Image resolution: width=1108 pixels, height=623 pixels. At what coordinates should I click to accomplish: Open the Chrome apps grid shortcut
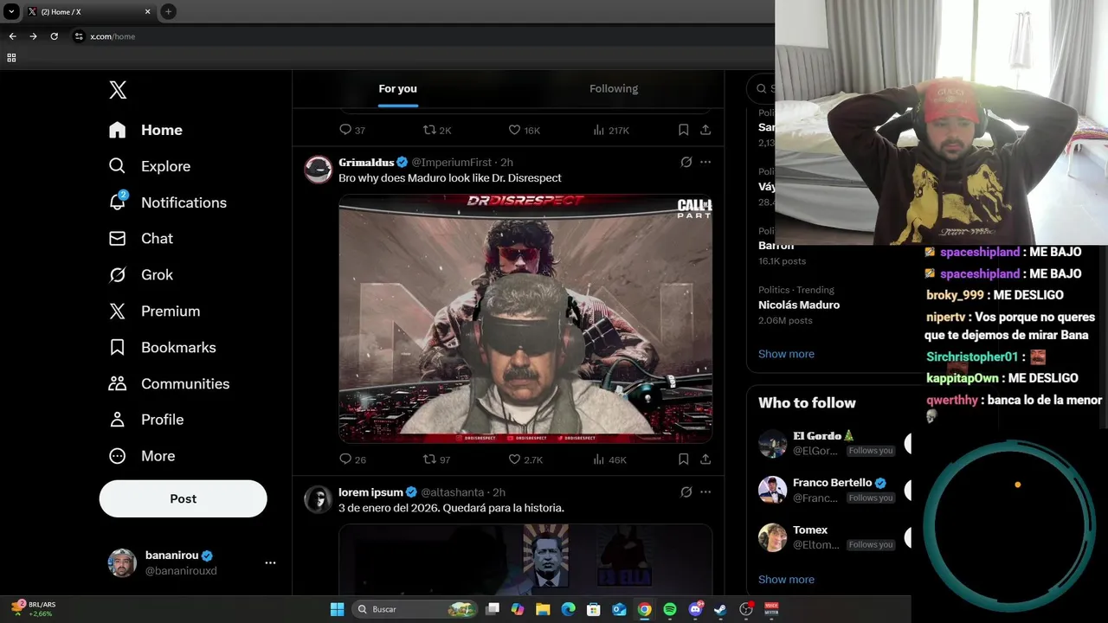(x=11, y=58)
